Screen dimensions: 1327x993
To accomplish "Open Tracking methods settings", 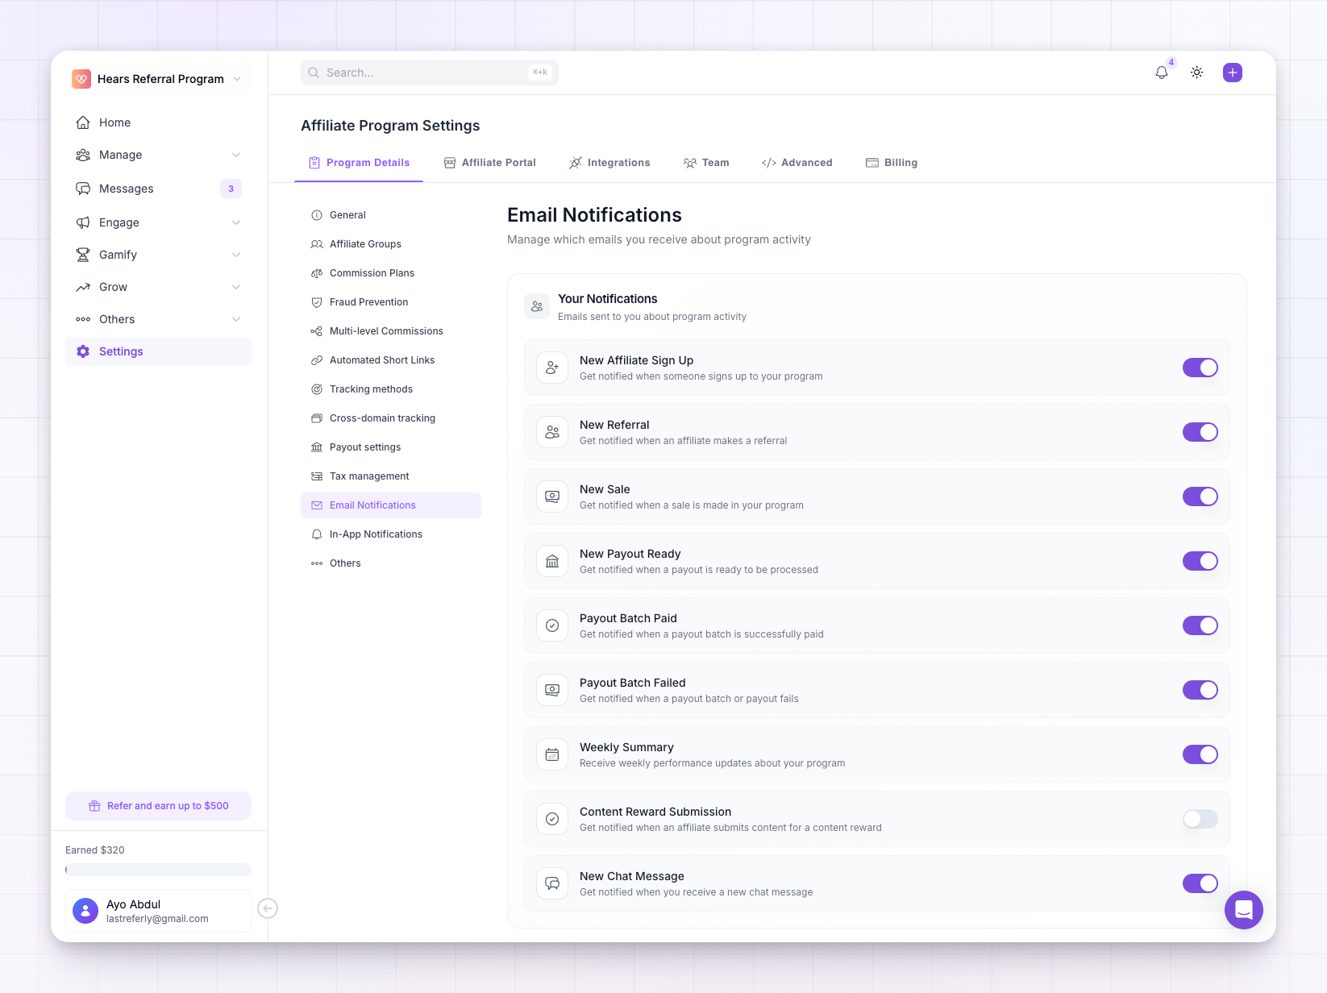I will click(x=391, y=389).
